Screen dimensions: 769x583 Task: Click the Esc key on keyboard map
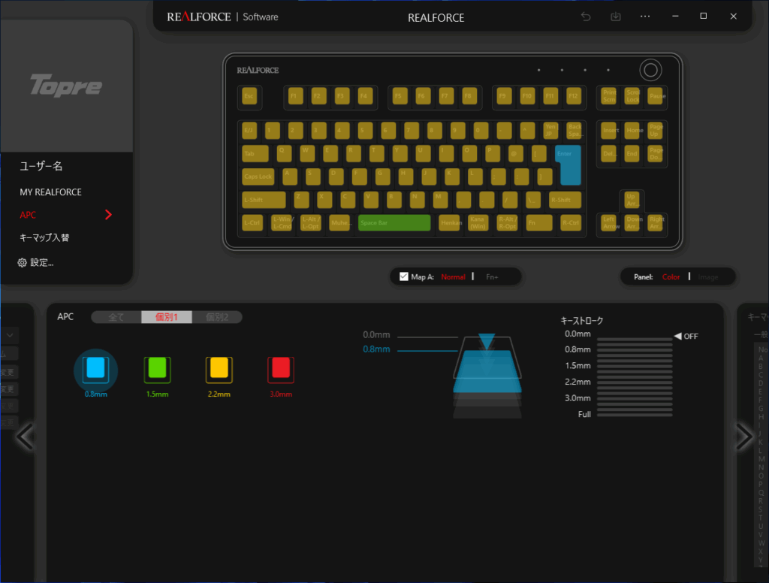(x=249, y=95)
